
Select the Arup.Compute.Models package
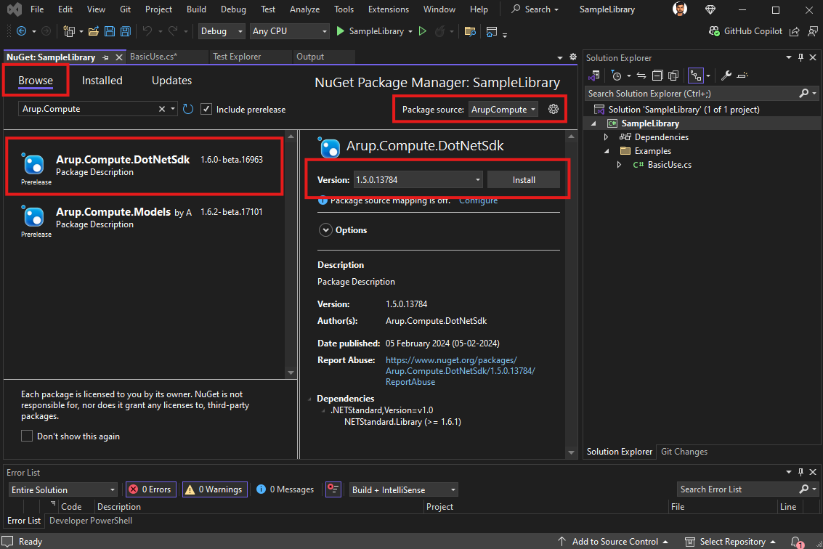pyautogui.click(x=143, y=221)
